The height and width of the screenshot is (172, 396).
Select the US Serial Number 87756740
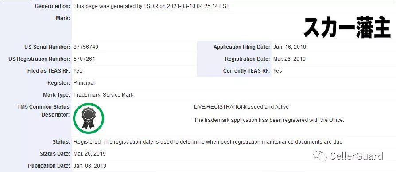click(x=86, y=47)
